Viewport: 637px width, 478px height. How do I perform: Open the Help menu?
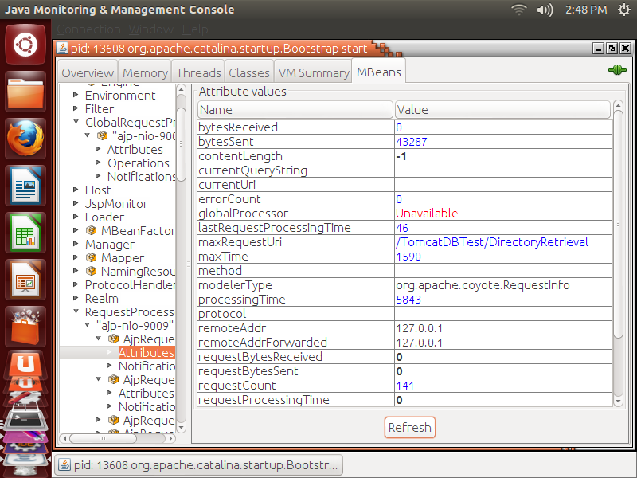pyautogui.click(x=195, y=29)
